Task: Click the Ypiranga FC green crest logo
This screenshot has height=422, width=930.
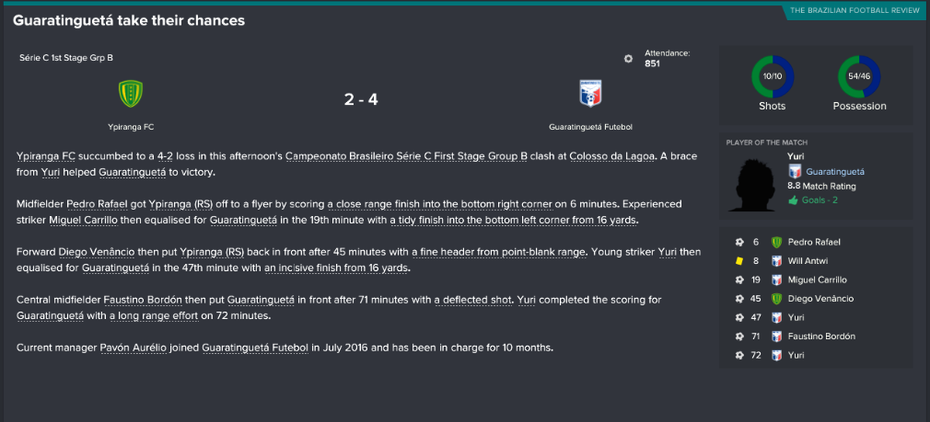Action: coord(131,94)
